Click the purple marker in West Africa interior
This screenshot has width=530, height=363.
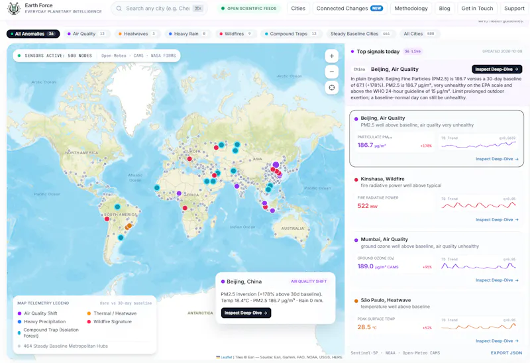[179, 193]
